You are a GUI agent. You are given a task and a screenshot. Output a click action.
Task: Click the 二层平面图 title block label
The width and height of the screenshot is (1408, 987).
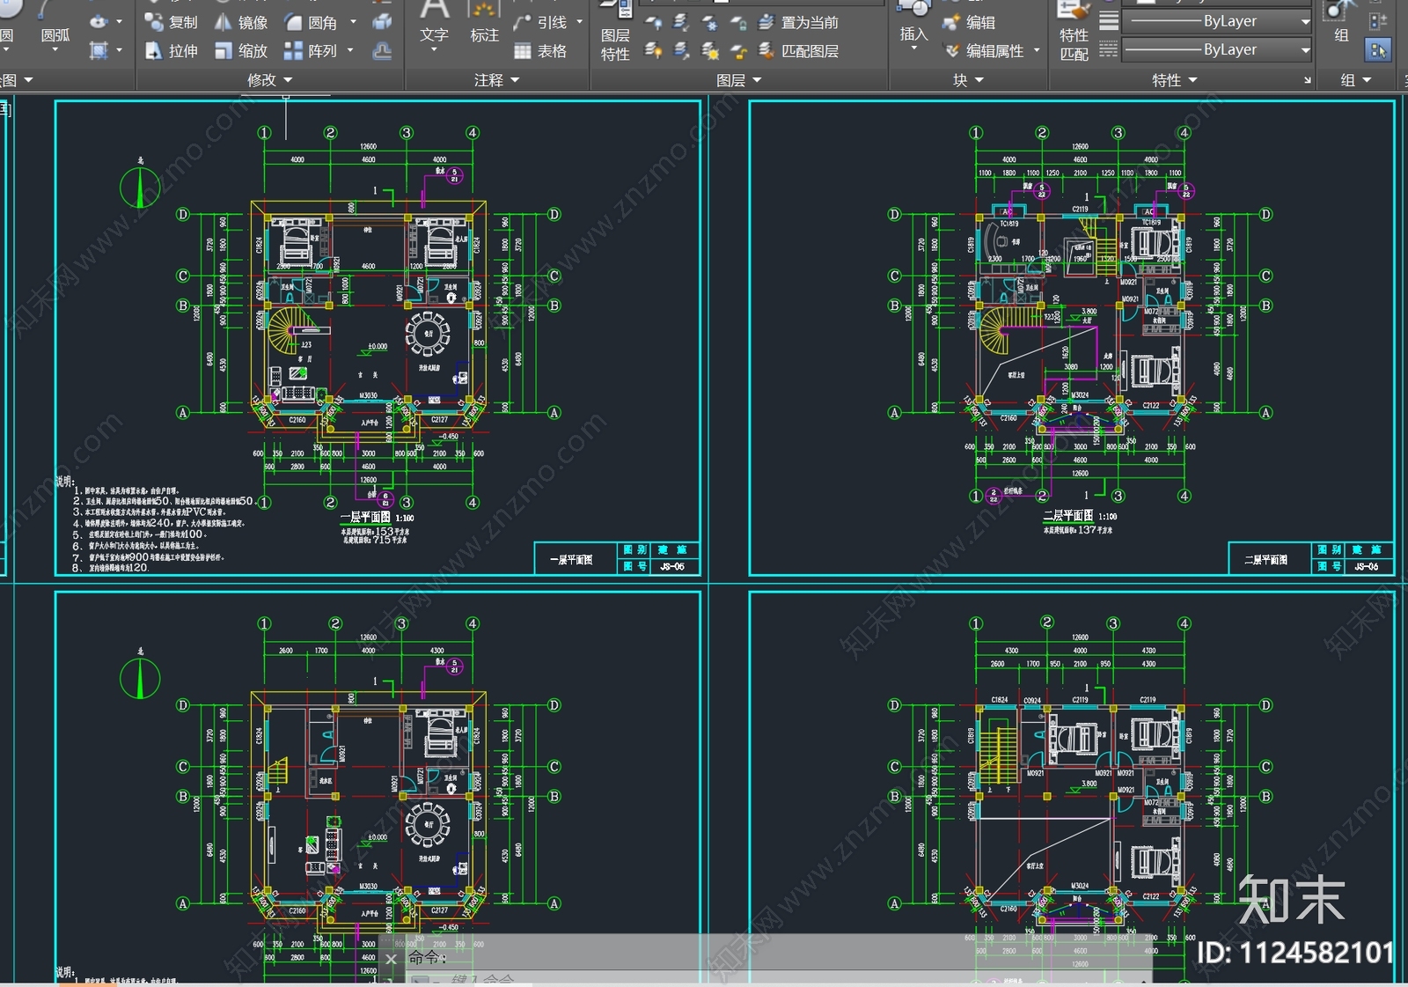[1265, 559]
